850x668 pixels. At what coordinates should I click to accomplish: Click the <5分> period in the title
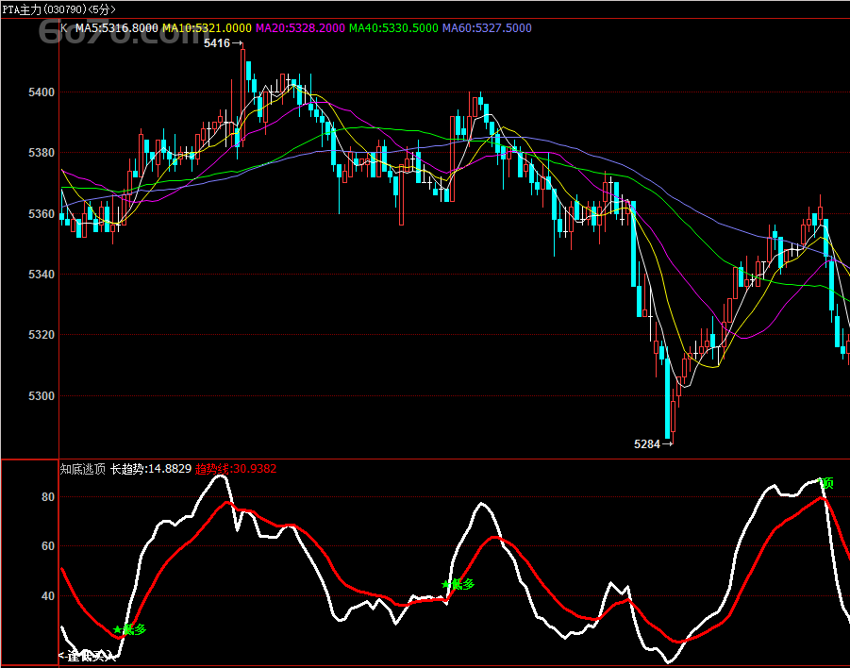click(x=106, y=8)
